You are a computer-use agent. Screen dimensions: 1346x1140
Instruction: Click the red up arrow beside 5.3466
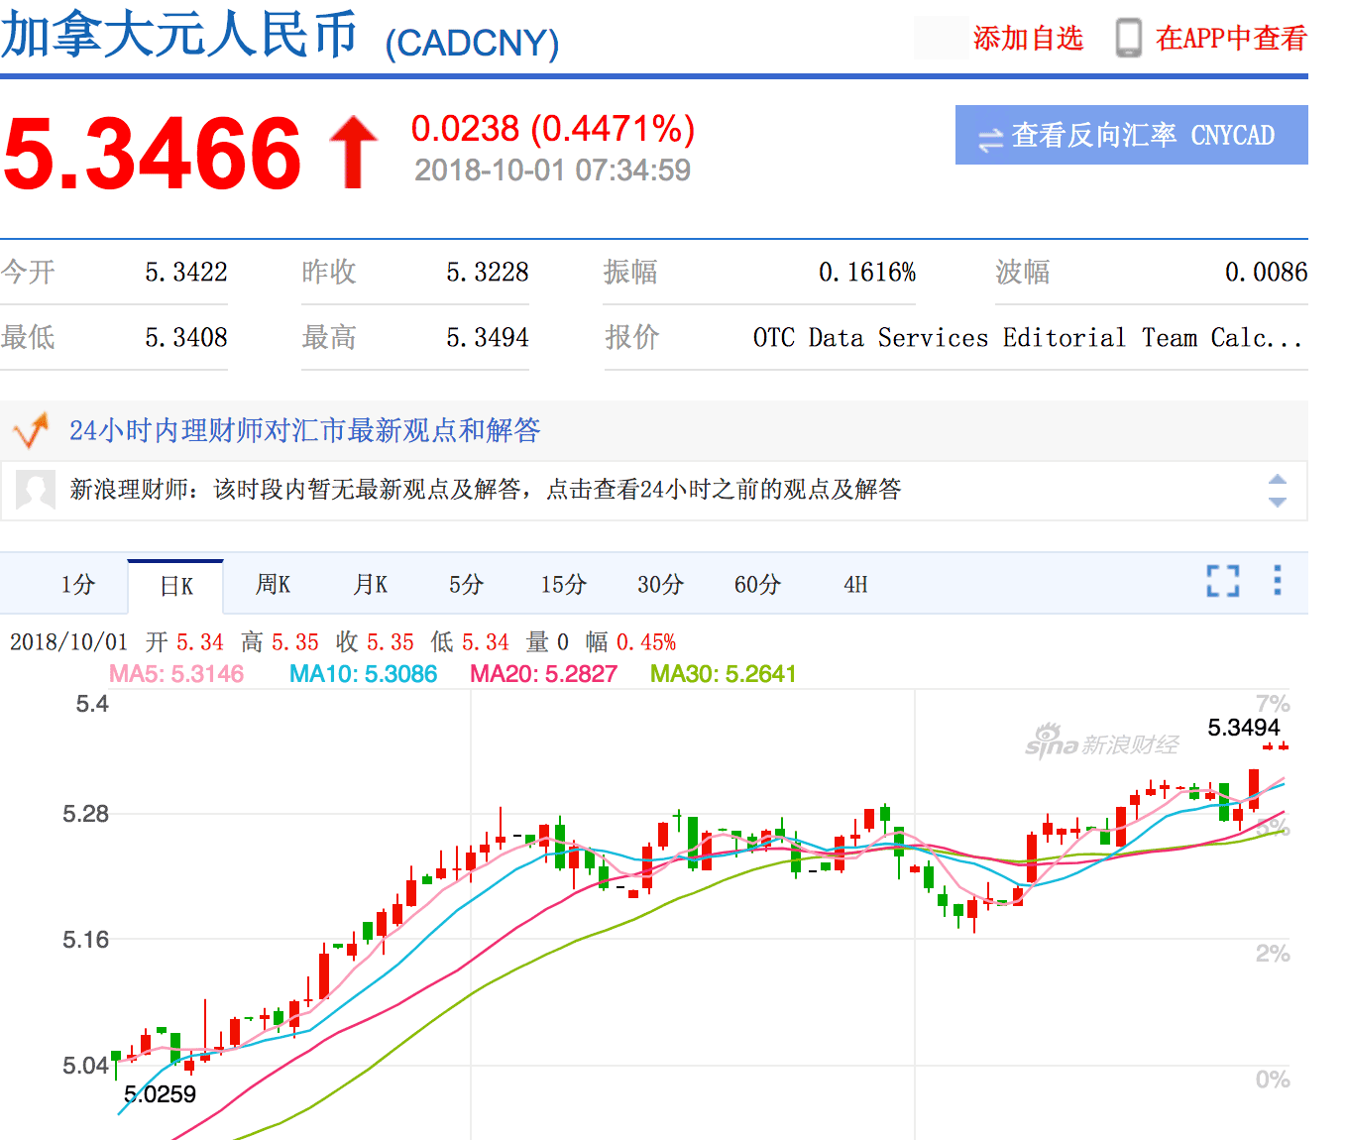[353, 152]
